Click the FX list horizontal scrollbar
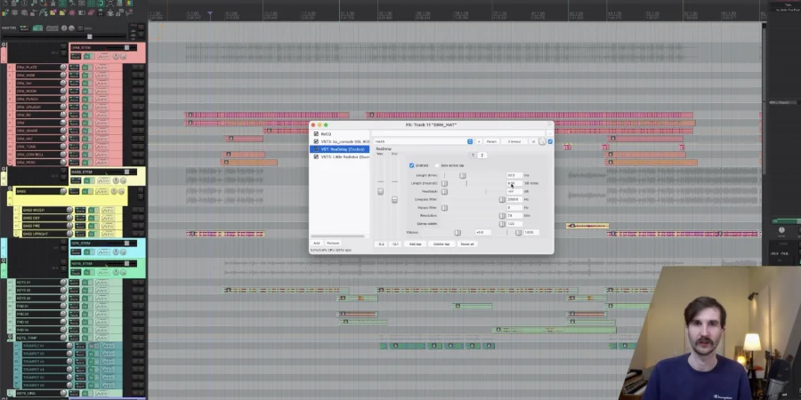This screenshot has height=400, width=801. pos(337,236)
